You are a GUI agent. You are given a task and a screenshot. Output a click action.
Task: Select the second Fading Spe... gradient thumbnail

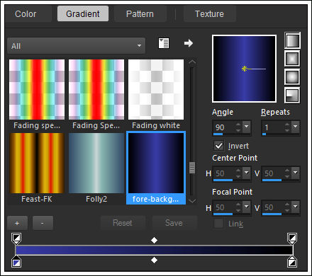click(x=96, y=89)
